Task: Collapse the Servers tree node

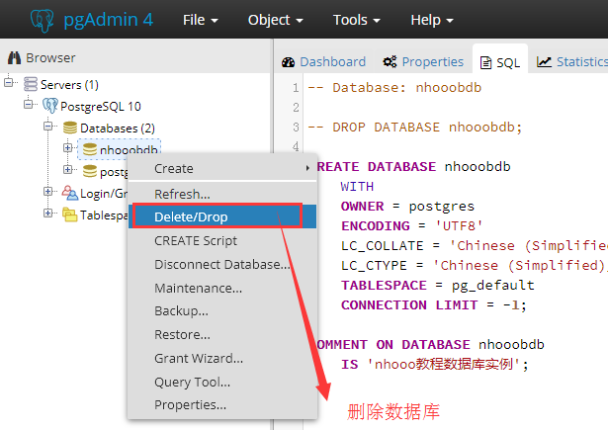Action: click(10, 84)
